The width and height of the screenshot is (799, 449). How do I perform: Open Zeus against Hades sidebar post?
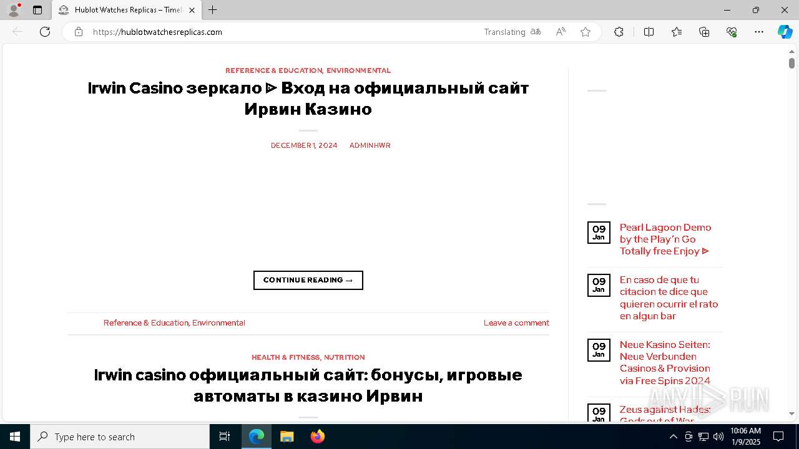(665, 414)
